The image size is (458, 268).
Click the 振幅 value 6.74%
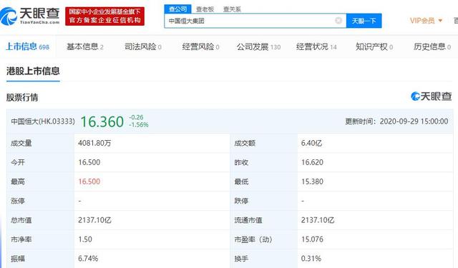(88, 259)
